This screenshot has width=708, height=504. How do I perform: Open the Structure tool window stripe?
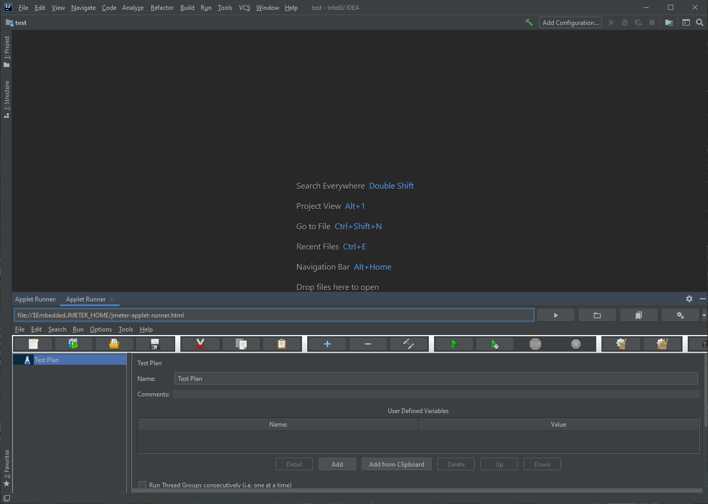(x=7, y=99)
